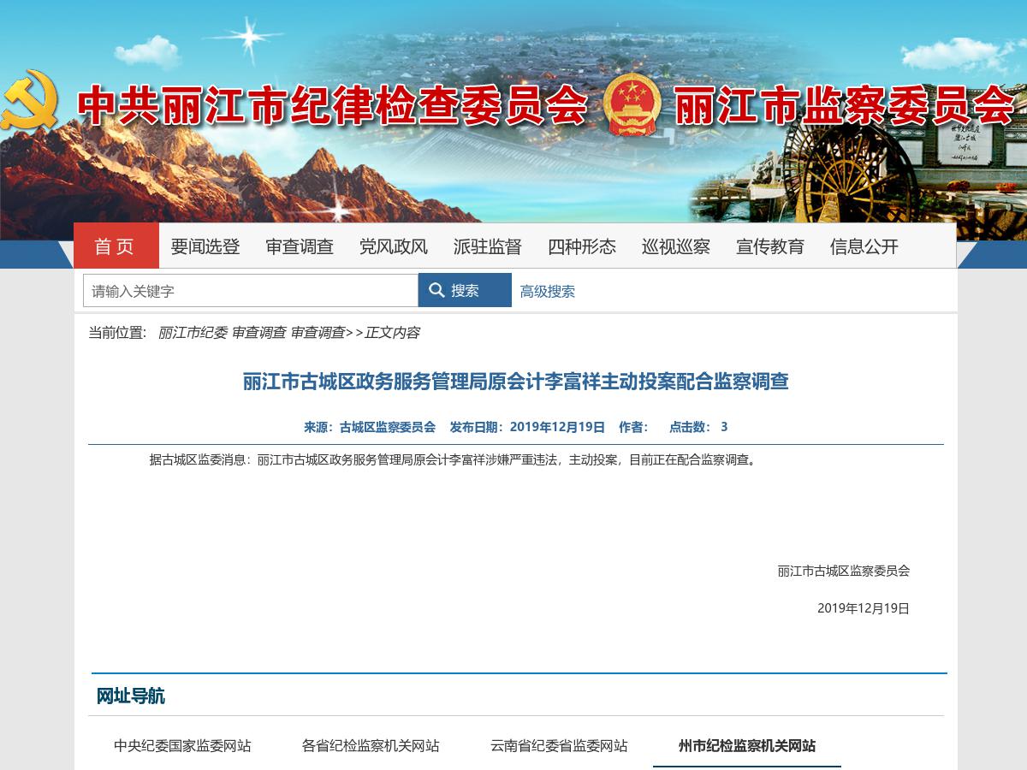The width and height of the screenshot is (1027, 770).
Task: Open the 高级搜索 advanced search link
Action: coord(548,291)
